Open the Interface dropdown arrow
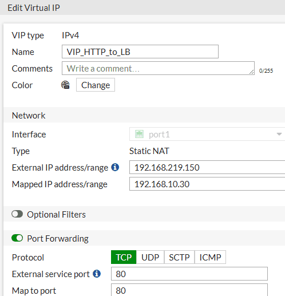Viewport: 285px width, 296px height. tap(279, 134)
